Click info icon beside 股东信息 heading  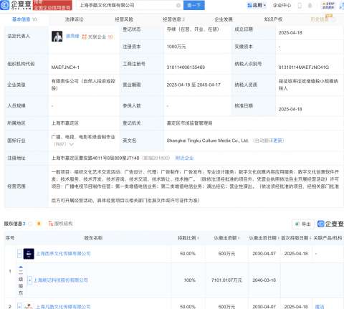click(x=30, y=224)
